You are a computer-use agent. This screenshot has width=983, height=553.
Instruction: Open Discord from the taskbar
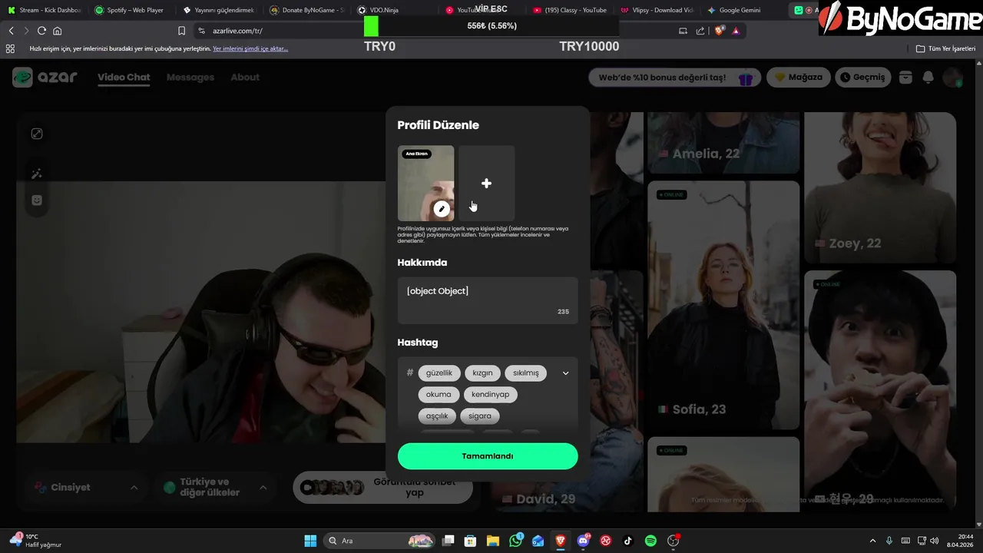coord(583,541)
